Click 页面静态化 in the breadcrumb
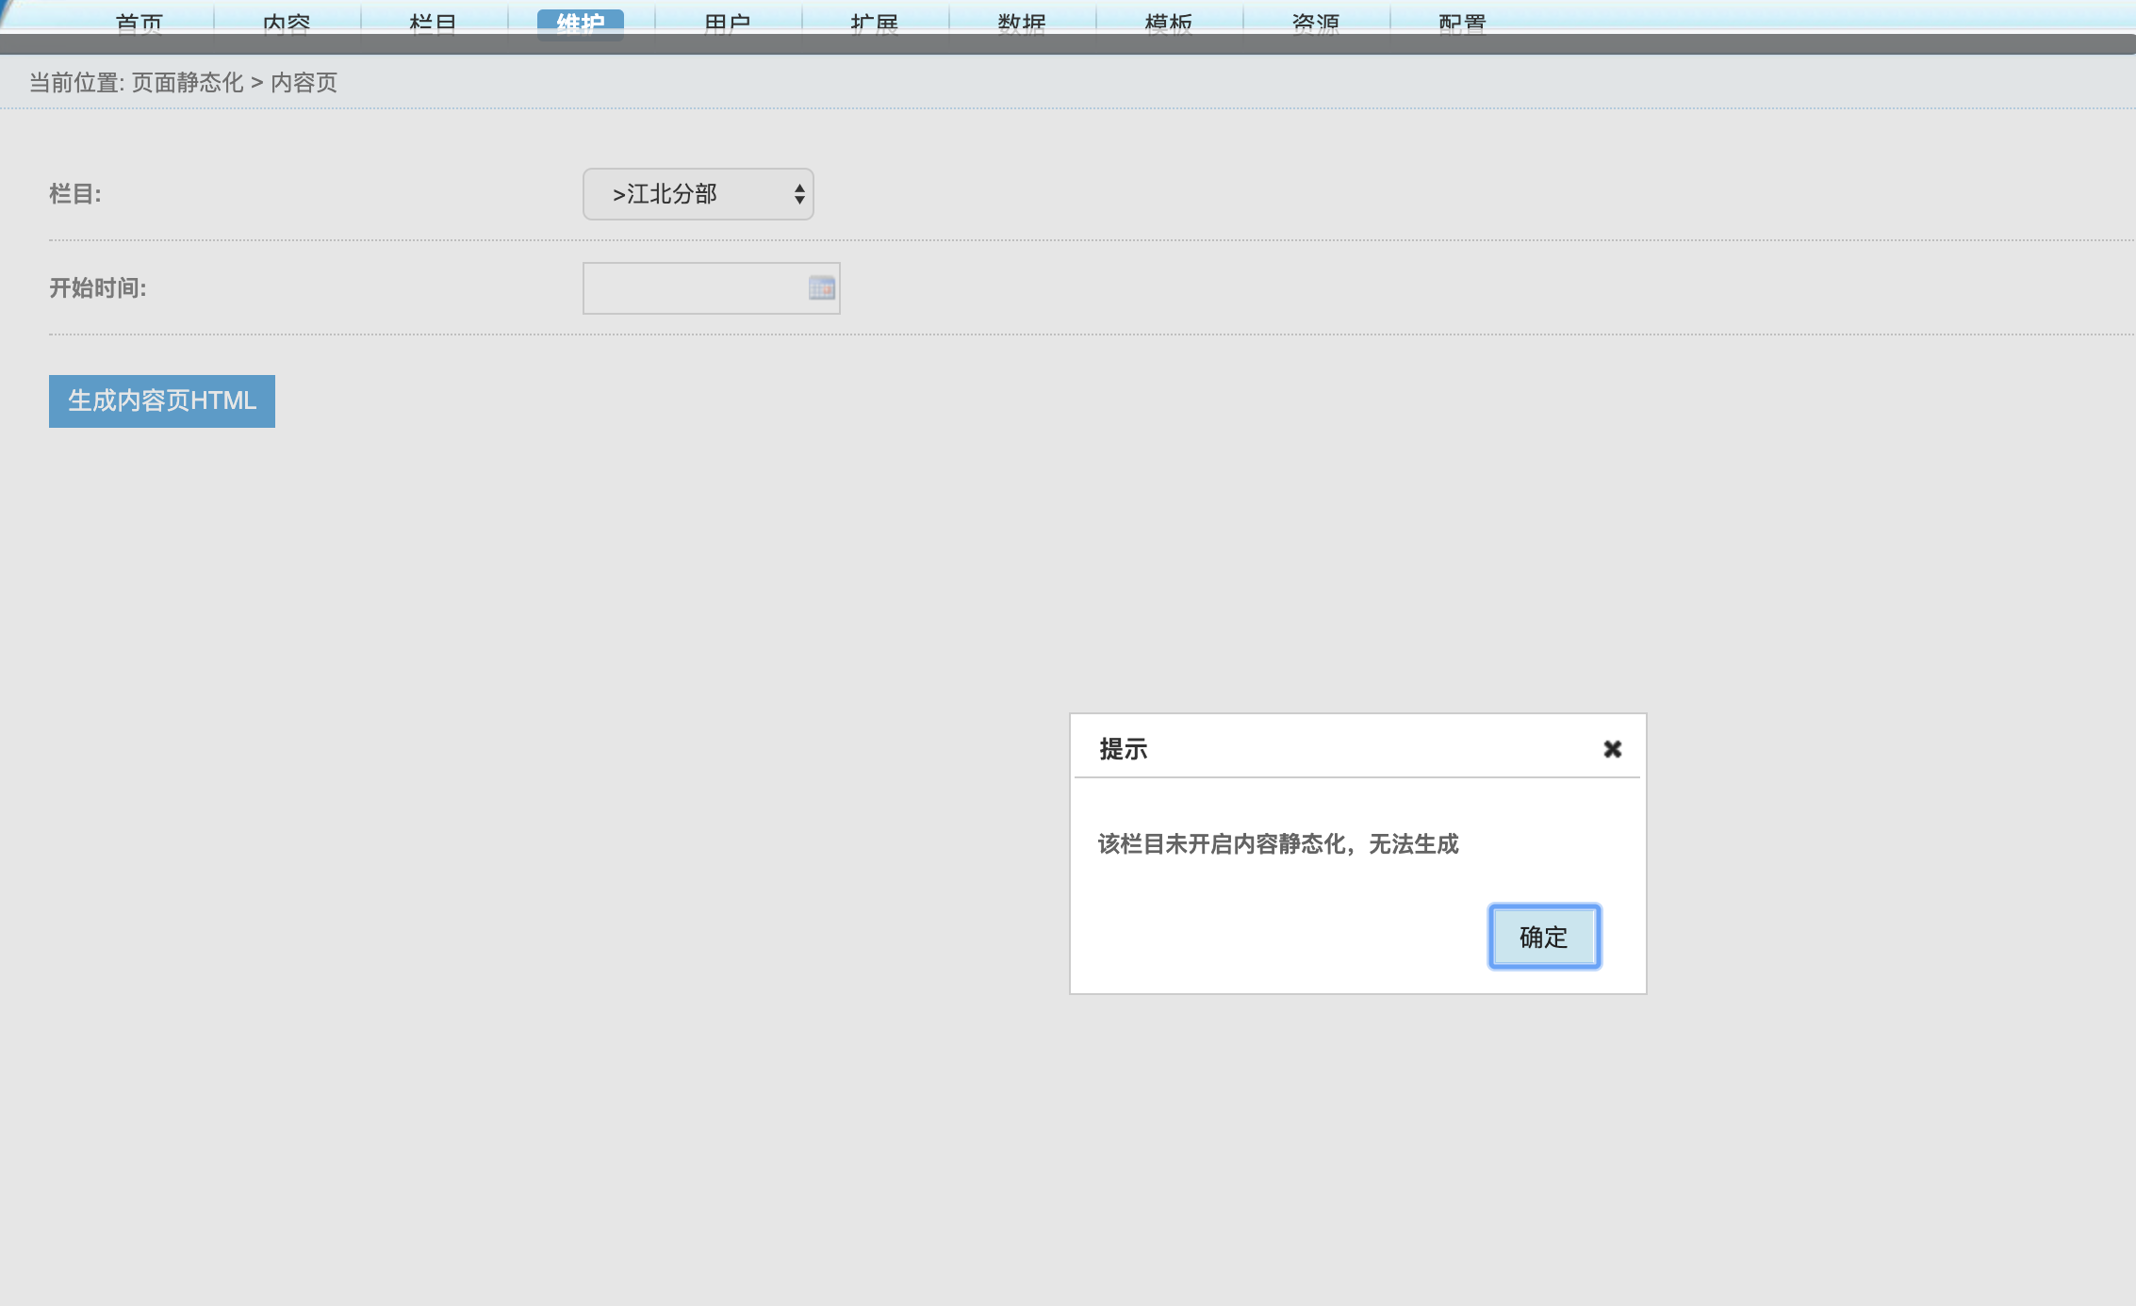 click(x=188, y=83)
